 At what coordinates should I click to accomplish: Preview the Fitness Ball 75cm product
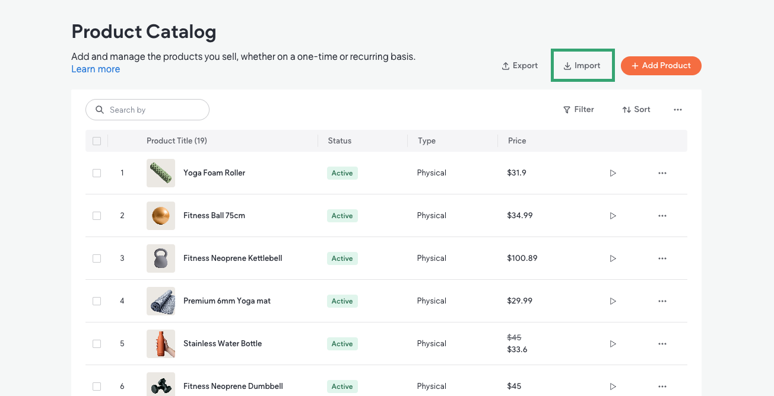[x=613, y=215]
